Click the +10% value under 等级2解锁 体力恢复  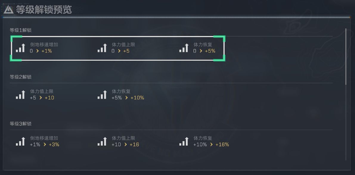137,98
